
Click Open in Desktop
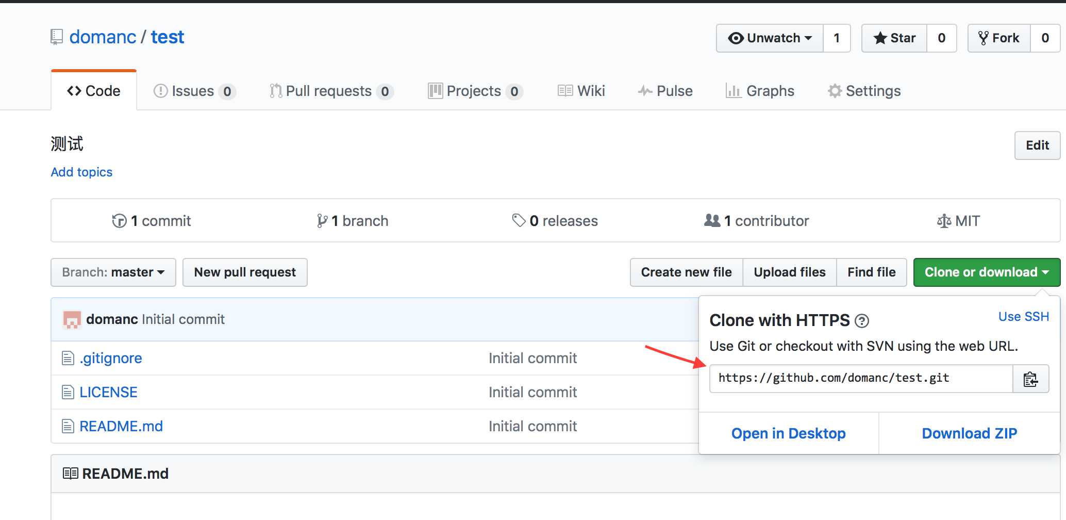click(x=789, y=433)
